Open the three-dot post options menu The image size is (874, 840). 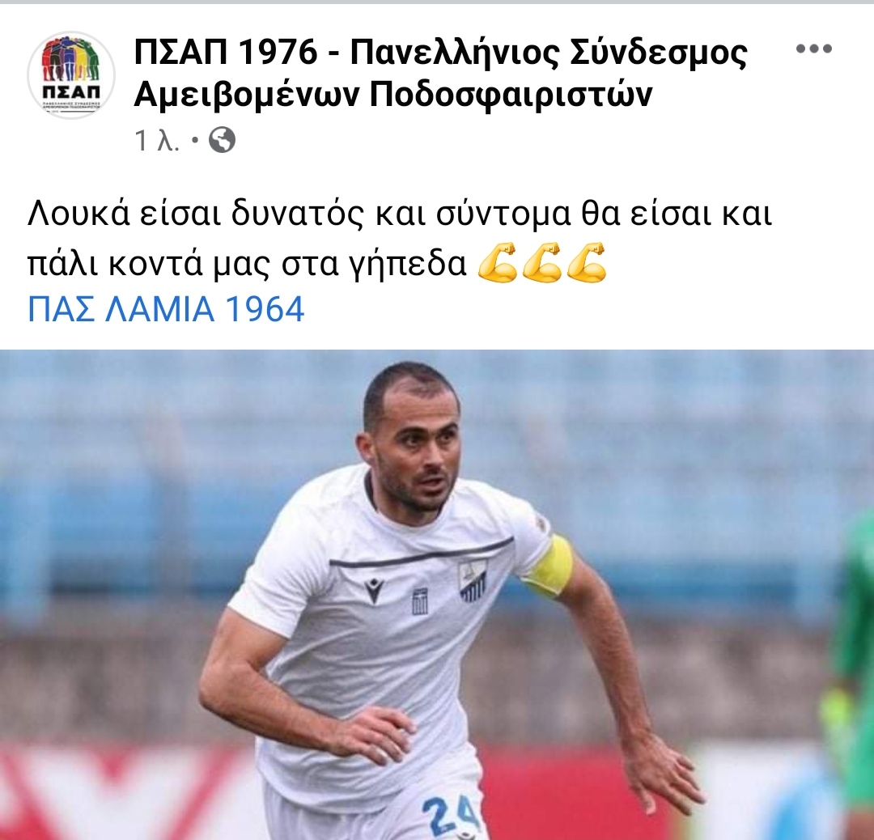click(x=814, y=49)
